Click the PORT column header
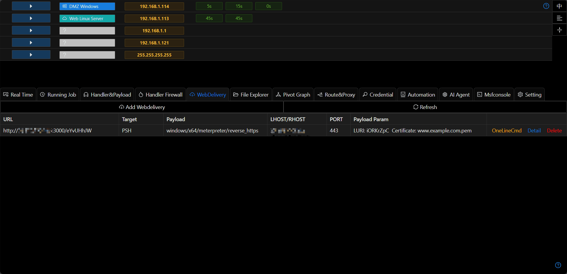 point(338,119)
